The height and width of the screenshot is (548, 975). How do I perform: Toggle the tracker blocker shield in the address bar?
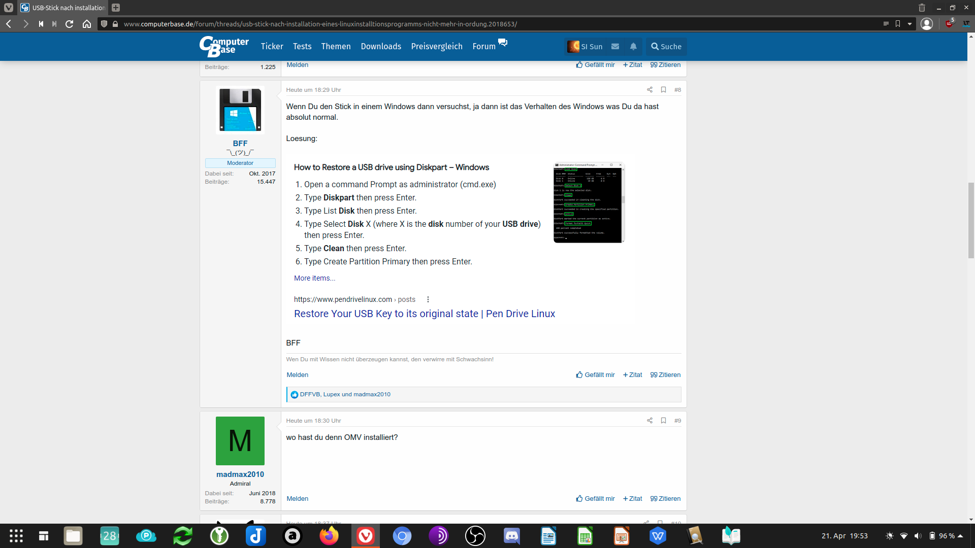[103, 23]
